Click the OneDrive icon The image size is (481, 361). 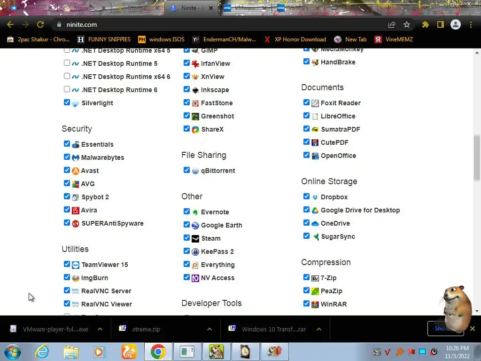[x=315, y=224]
